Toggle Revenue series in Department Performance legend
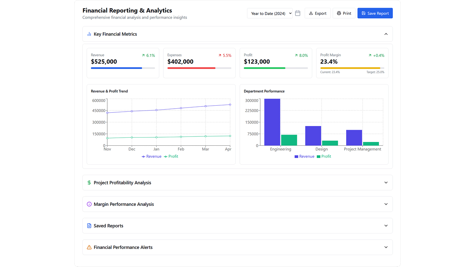Screen dimensions: 475x267 (x=304, y=156)
